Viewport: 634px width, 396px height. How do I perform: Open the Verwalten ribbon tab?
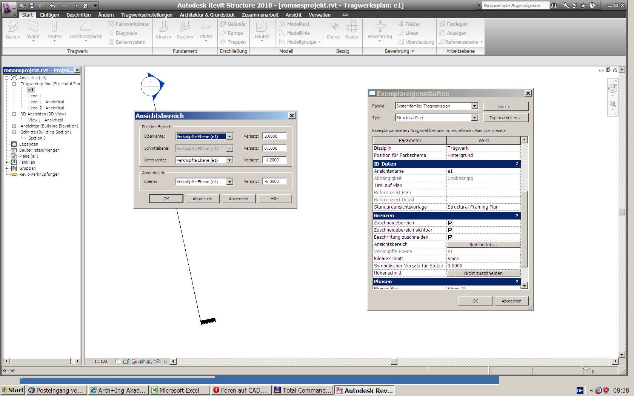319,15
